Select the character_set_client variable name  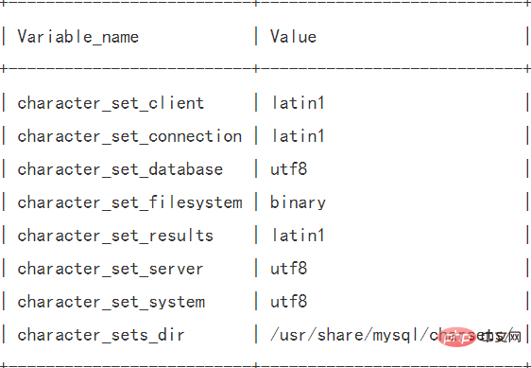tap(111, 103)
